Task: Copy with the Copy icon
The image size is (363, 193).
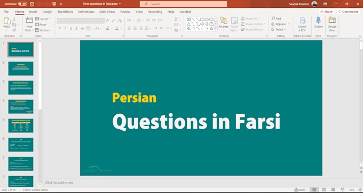Action: (14, 24)
